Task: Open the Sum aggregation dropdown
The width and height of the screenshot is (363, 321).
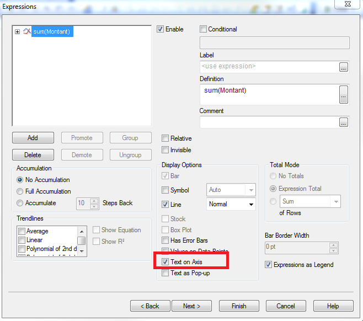Action: (x=310, y=201)
